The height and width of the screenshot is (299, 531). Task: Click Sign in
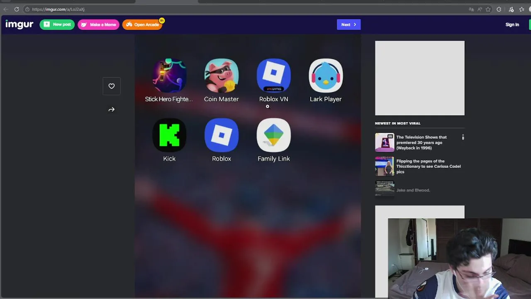512,25
